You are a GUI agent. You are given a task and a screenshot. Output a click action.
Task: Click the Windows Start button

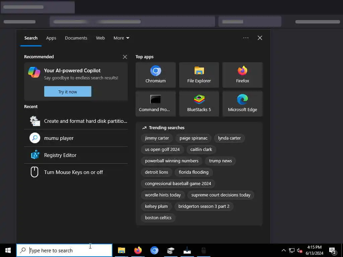pos(8,250)
